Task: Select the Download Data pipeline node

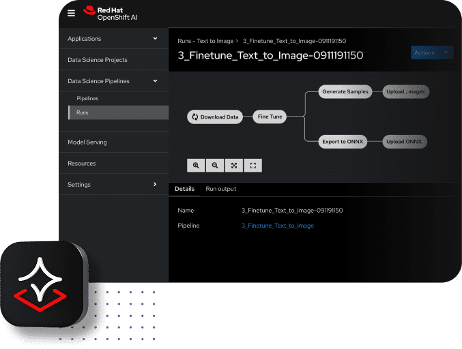Action: tap(215, 117)
